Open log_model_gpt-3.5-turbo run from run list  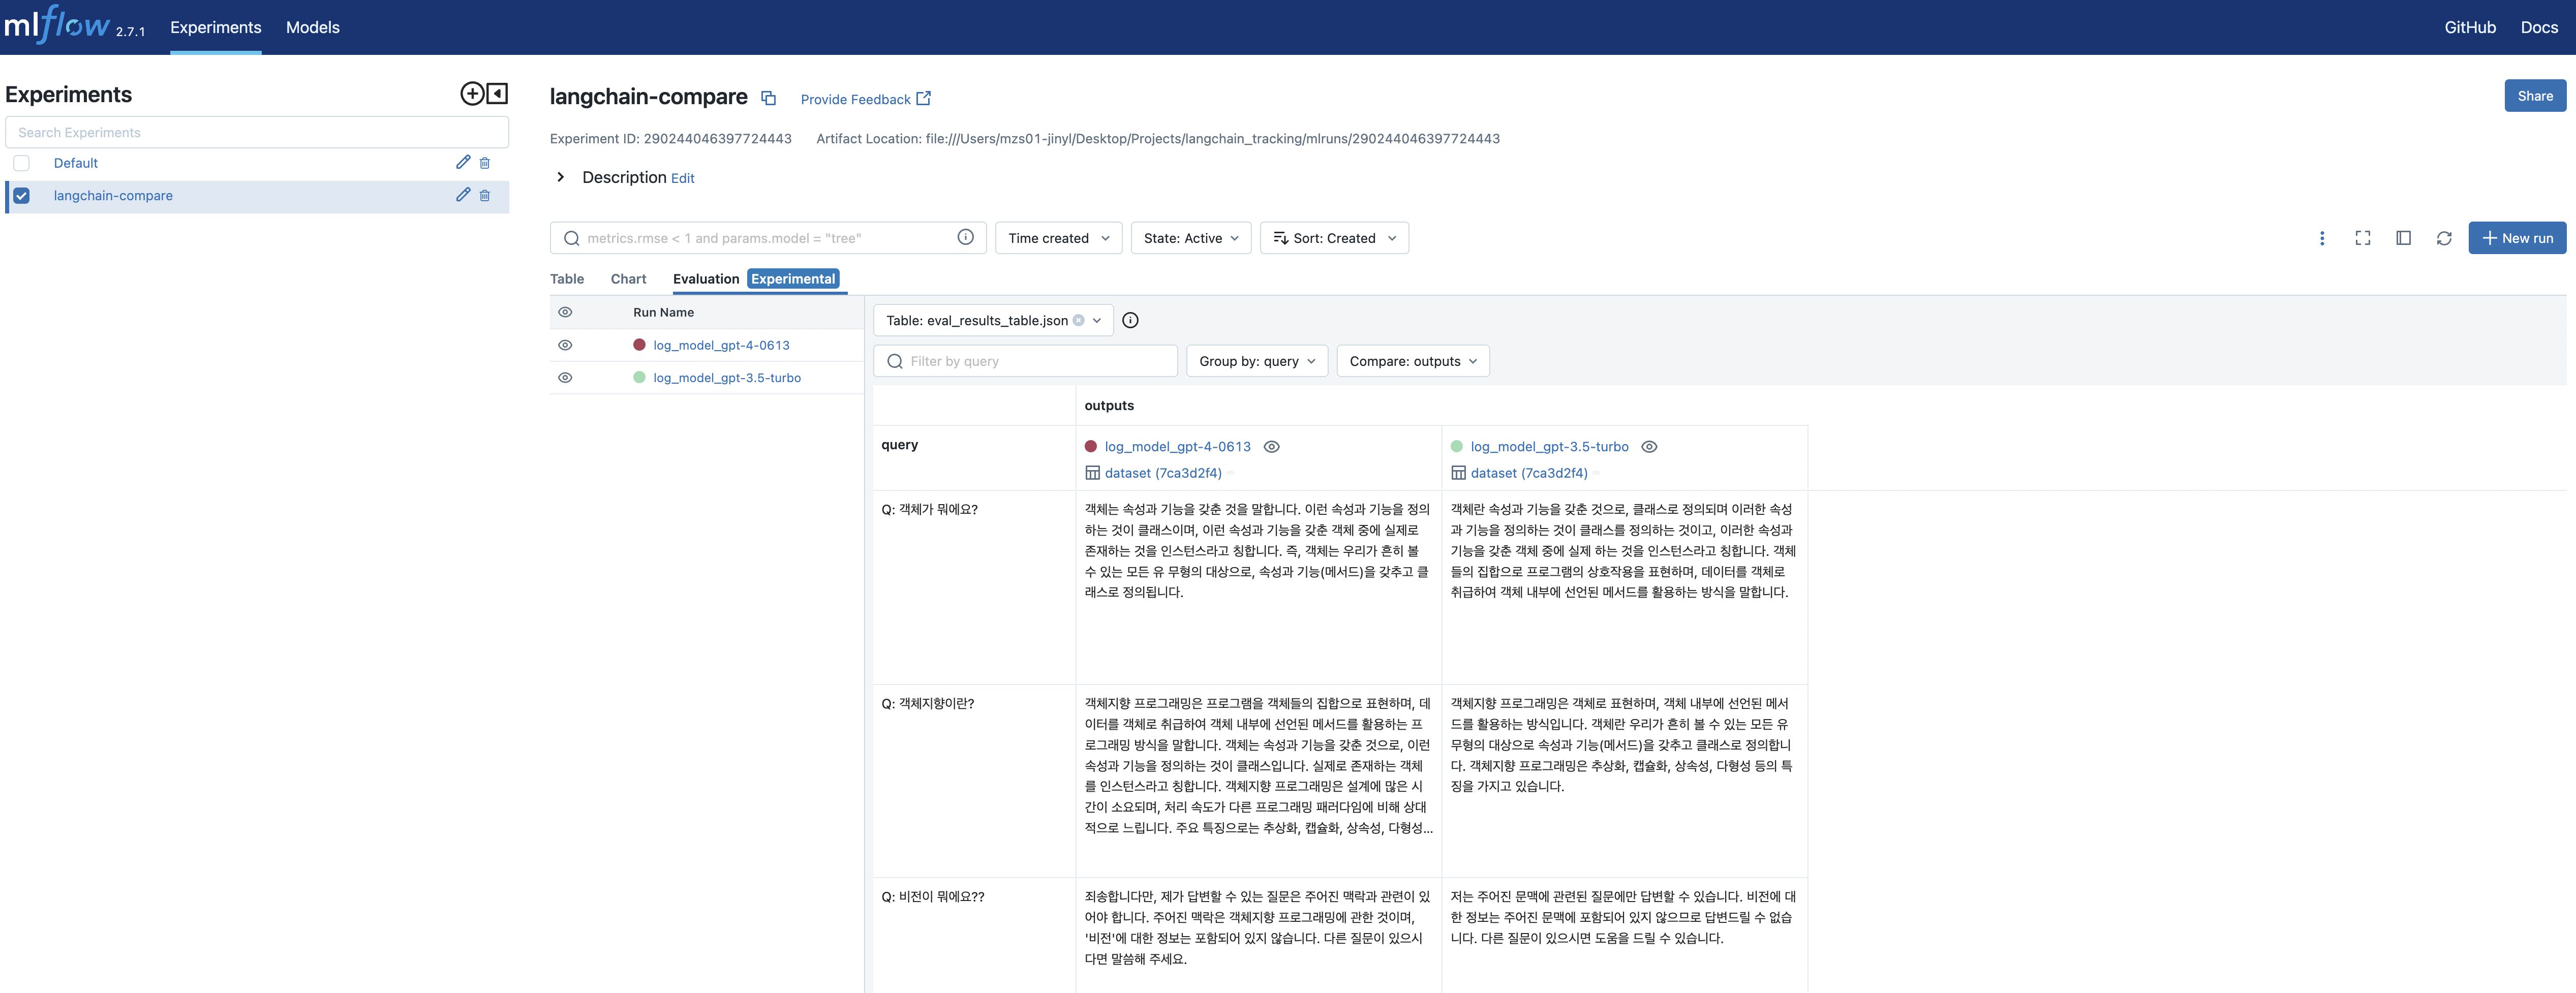point(727,377)
